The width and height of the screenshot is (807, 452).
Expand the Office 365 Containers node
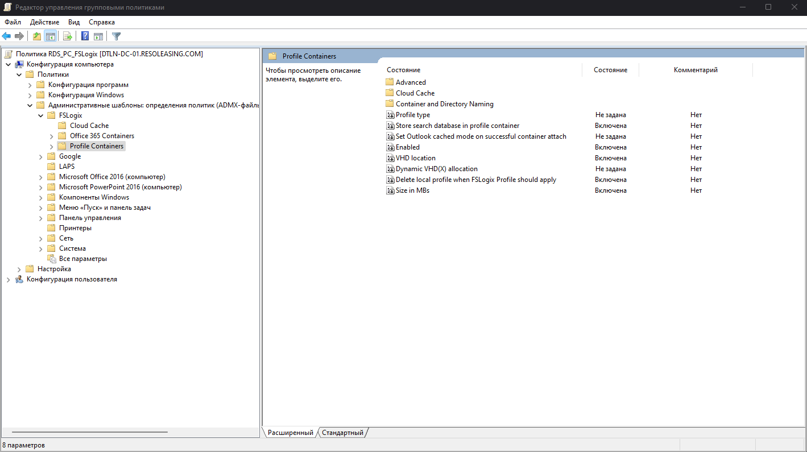tap(51, 135)
